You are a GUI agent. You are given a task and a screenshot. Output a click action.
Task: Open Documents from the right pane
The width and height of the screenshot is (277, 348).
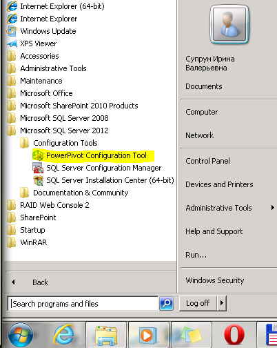(x=204, y=86)
